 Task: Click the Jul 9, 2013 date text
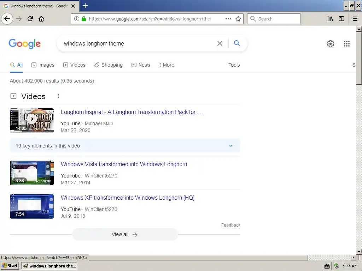point(73,216)
